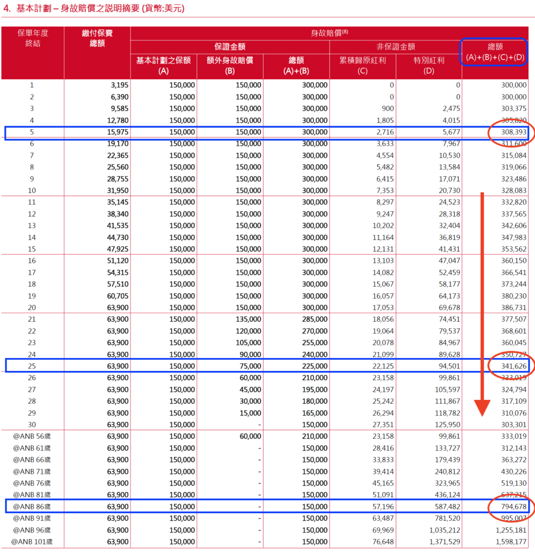Click the red downward arrow annotation

click(x=483, y=302)
